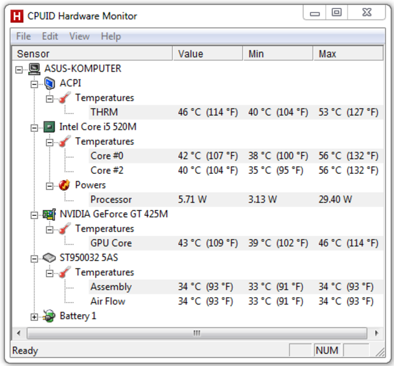Screen dimensions: 394x366
Task: Click GPU Core max 46 °C (114 °F)
Action: point(348,243)
